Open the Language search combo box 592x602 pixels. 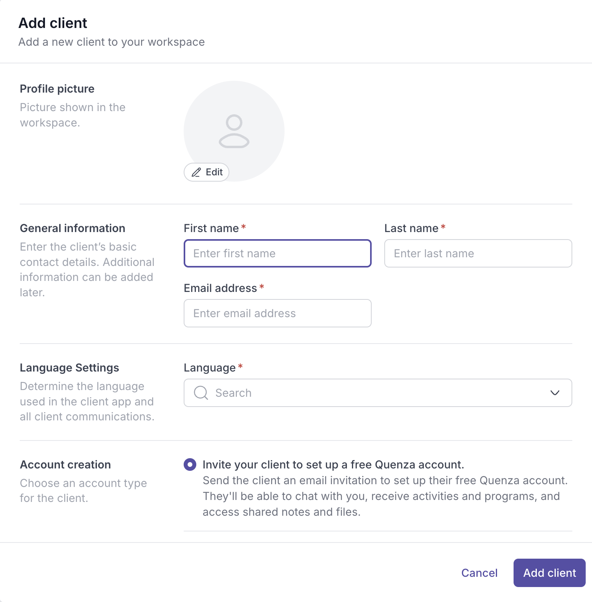click(378, 393)
